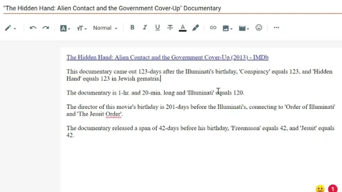Screen dimensions: 342x192
Task: Insert an emoji or special character
Action: tap(259, 27)
